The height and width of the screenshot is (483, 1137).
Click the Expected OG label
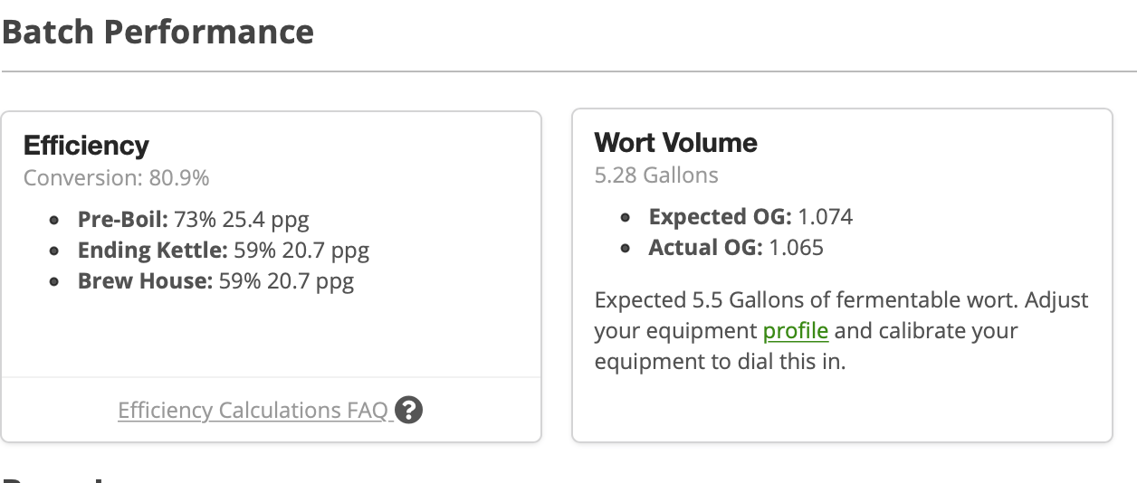click(721, 217)
